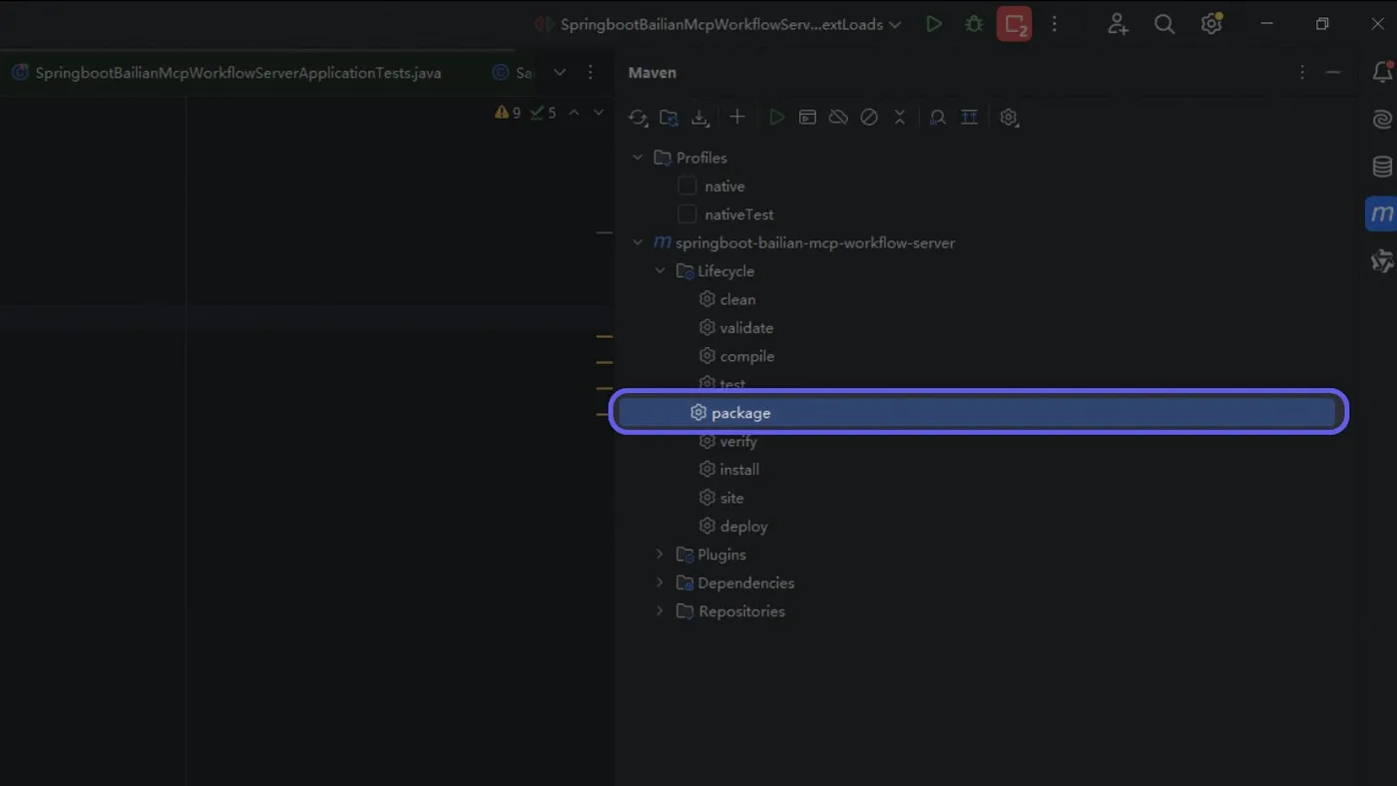
Task: Show the hidden editor tabs dropdown
Action: (x=560, y=73)
